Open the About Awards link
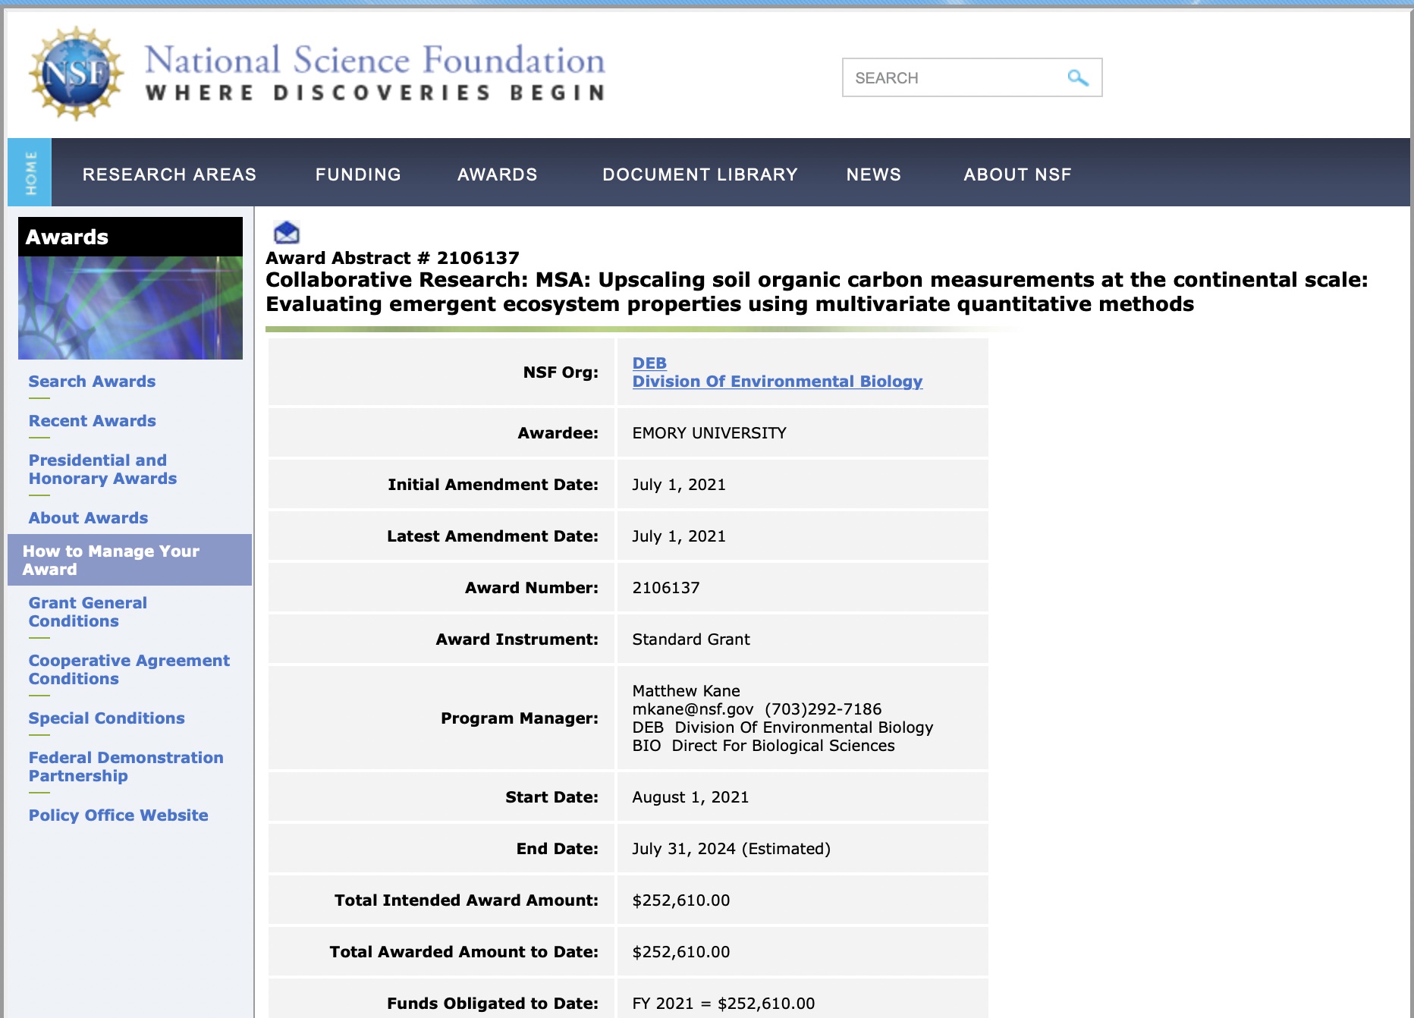 (88, 517)
